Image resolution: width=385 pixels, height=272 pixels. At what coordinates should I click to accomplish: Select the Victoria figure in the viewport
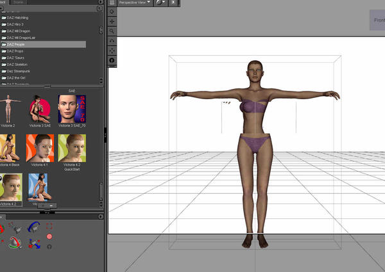point(255,154)
